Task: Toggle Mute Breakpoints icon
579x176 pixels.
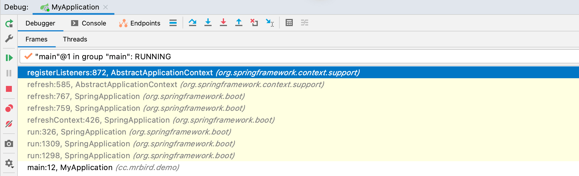Action: pos(9,124)
